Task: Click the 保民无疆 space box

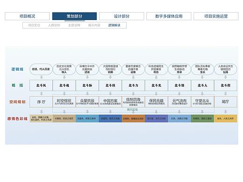Action: pos(157,102)
